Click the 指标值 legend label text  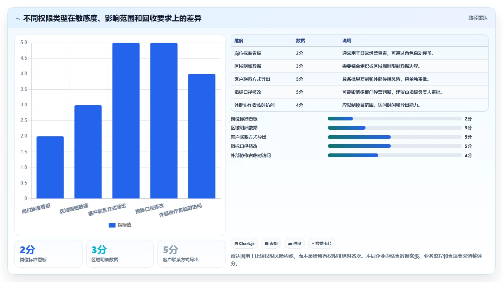click(x=124, y=225)
